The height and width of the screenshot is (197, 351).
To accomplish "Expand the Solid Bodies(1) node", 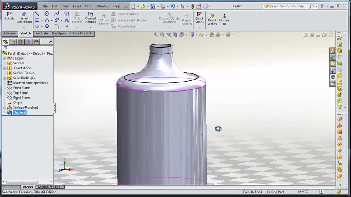I will [5, 78].
